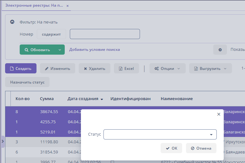The image size is (245, 163).
Task: Export with the Excel button
Action: pyautogui.click(x=126, y=69)
